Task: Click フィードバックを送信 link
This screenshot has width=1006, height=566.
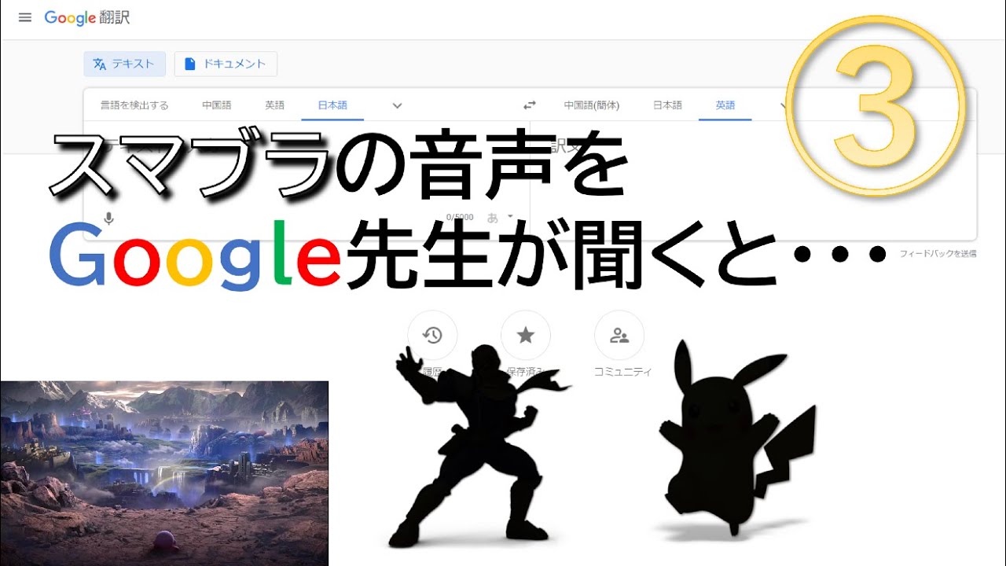Action: [938, 254]
